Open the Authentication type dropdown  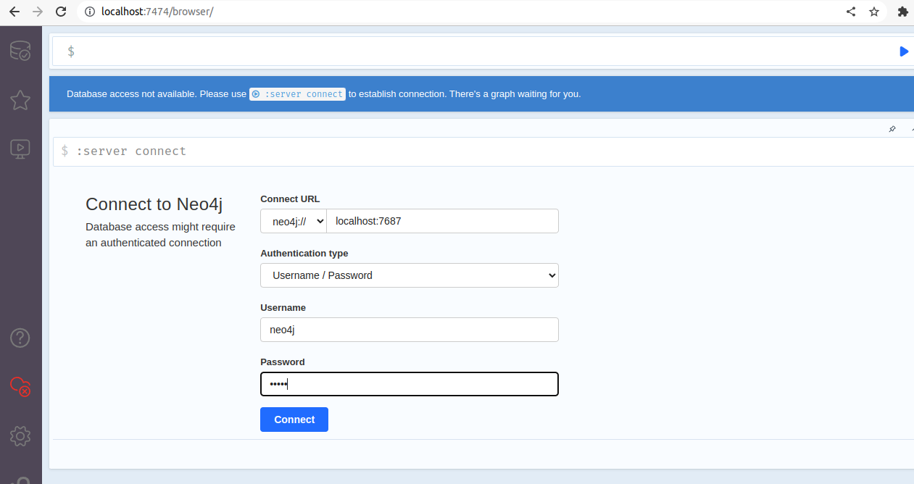pos(409,275)
